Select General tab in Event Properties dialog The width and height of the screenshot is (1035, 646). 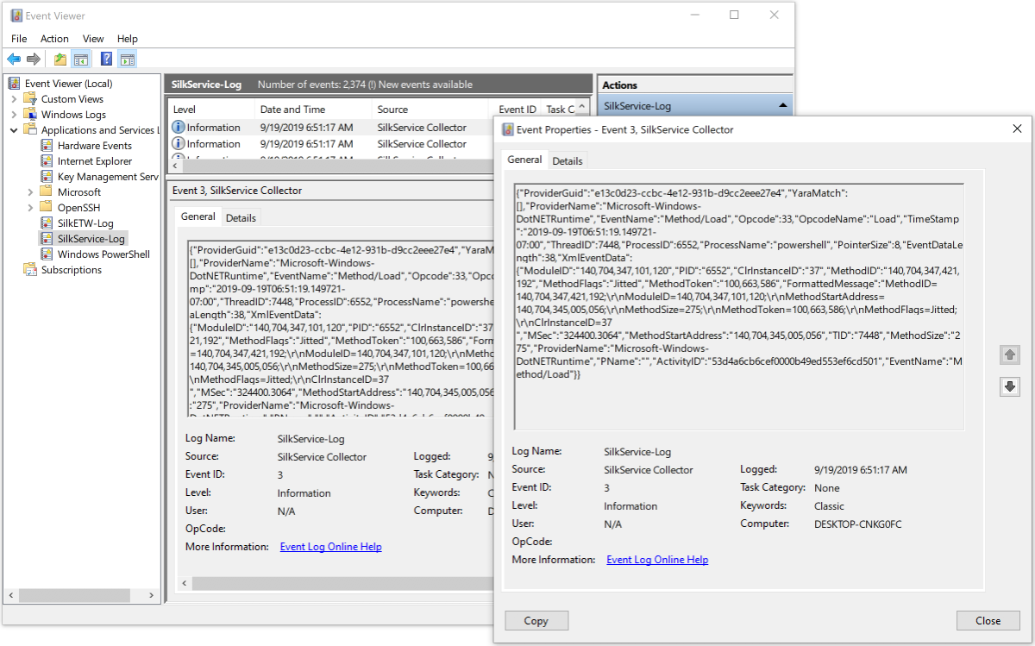pyautogui.click(x=524, y=160)
